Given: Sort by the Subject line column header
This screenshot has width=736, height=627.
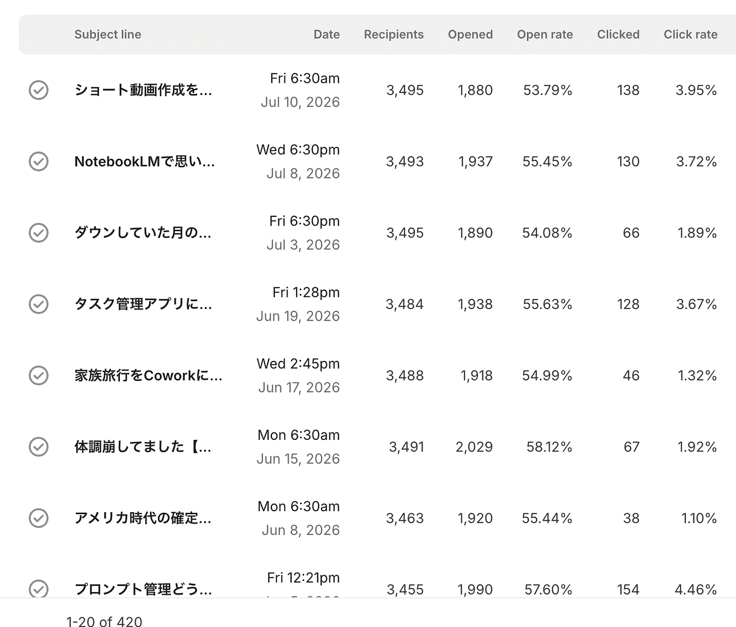Looking at the screenshot, I should point(108,34).
